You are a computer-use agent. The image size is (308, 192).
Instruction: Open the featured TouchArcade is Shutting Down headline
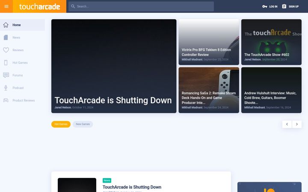click(113, 100)
